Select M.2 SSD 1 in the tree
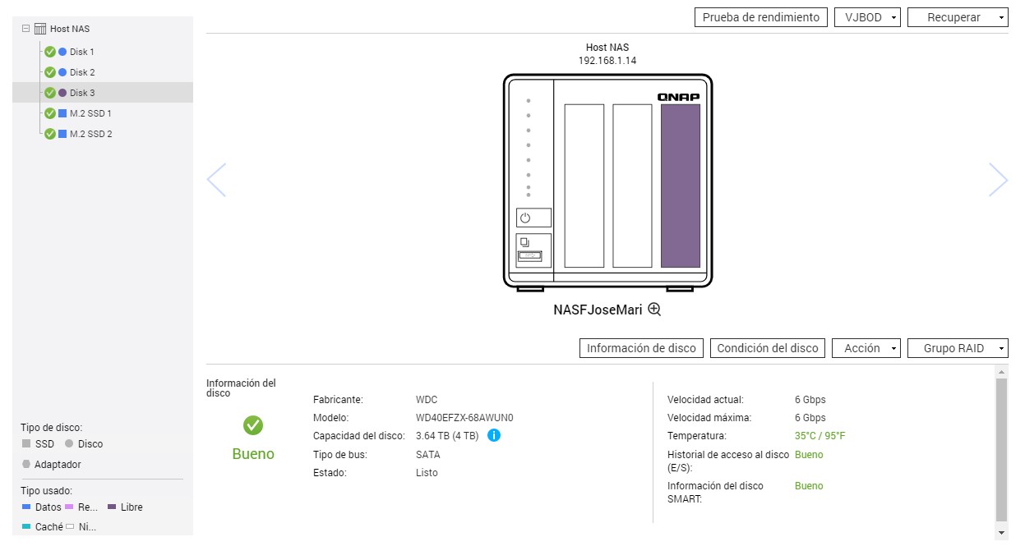The width and height of the screenshot is (1025, 546). click(90, 113)
